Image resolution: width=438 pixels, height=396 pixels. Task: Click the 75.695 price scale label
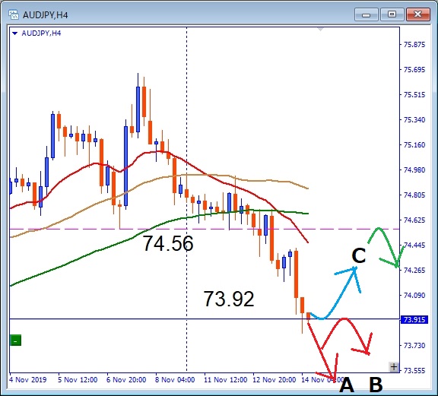tap(414, 69)
